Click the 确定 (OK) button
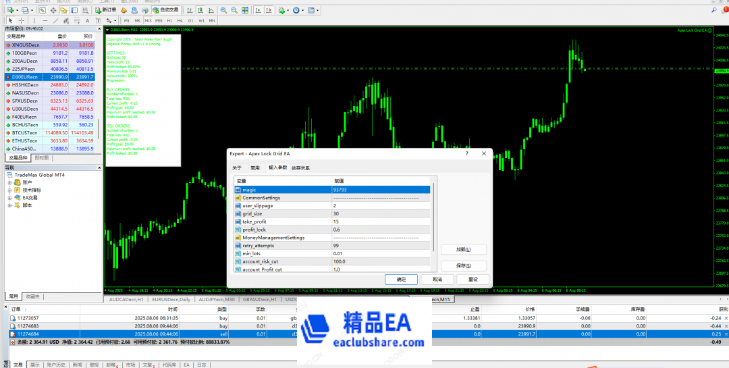Image resolution: width=729 pixels, height=368 pixels. point(401,279)
